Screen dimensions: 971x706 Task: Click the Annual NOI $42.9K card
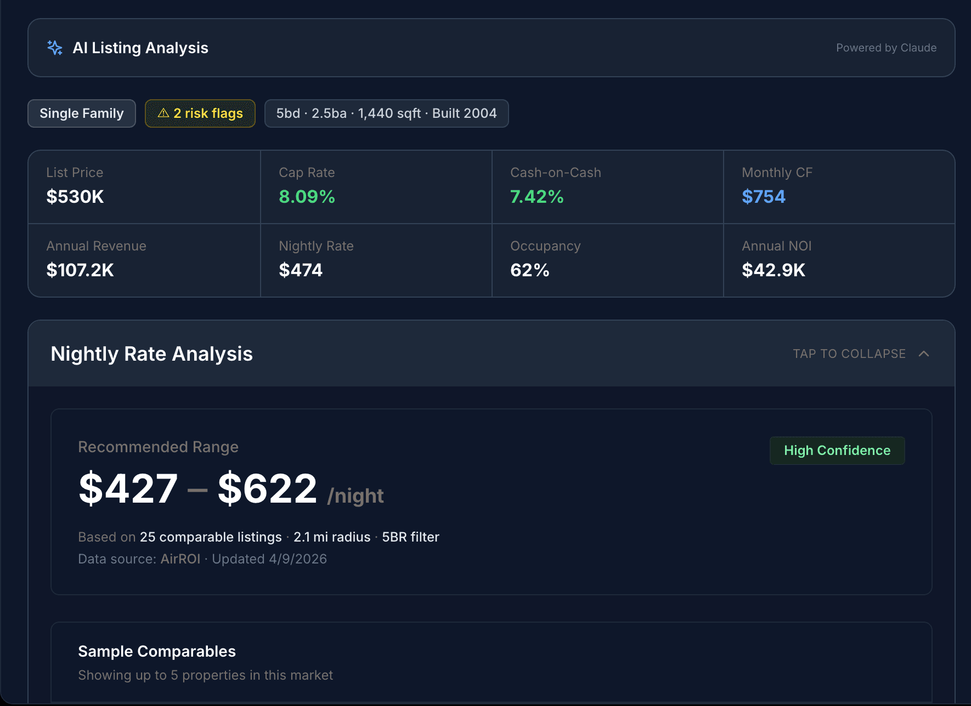pyautogui.click(x=839, y=260)
